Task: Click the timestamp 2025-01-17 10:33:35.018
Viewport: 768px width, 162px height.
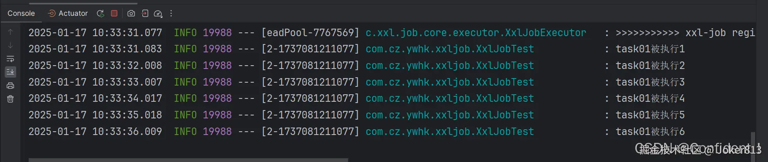Action: pos(95,115)
